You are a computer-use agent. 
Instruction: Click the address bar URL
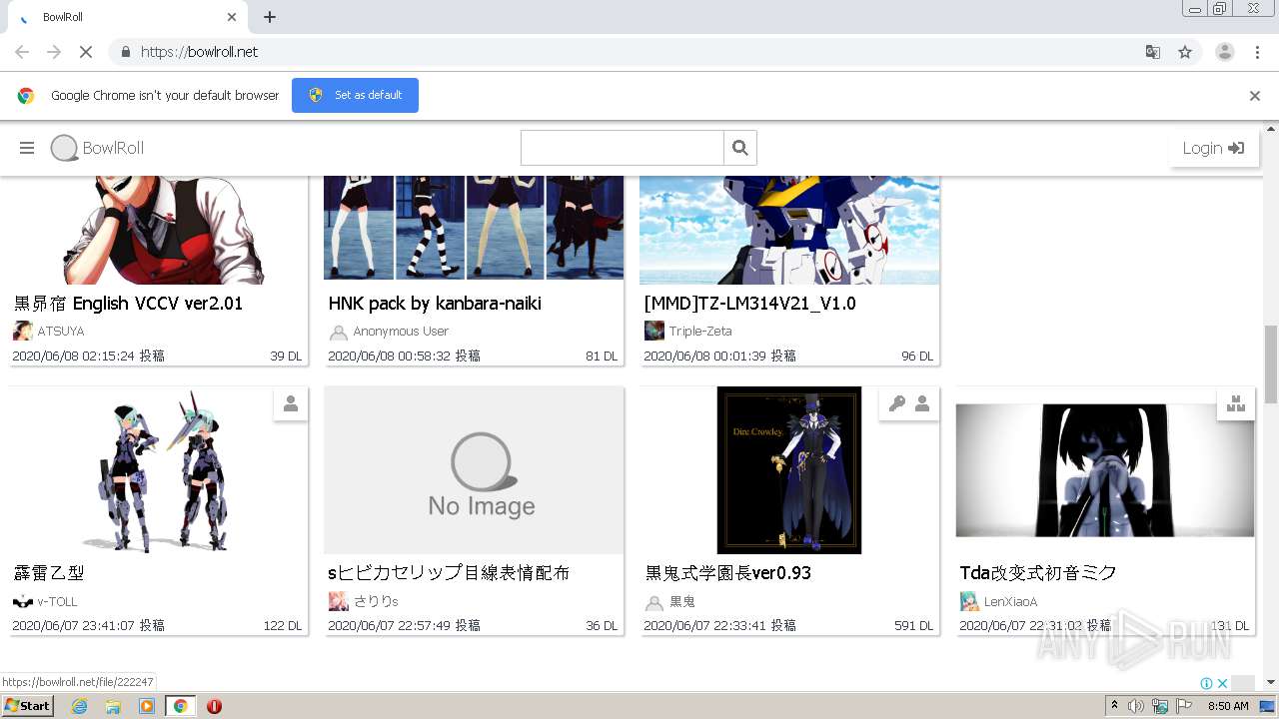pyautogui.click(x=199, y=52)
